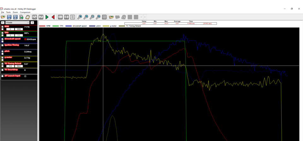Viewport: 303px width, 141px height.
Task: Go to the next view with the > button
Action: point(32,22)
